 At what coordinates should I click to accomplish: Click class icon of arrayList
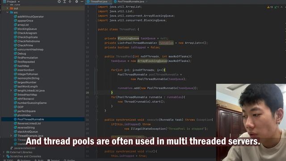pyautogui.click(x=15, y=25)
